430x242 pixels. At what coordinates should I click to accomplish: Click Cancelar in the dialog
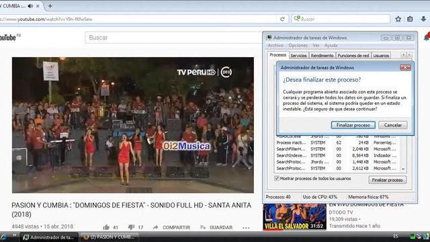point(392,125)
